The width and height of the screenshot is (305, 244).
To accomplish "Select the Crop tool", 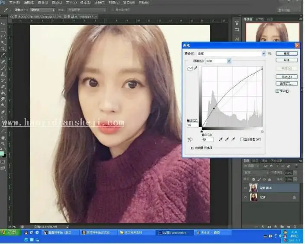I will [x=3, y=48].
